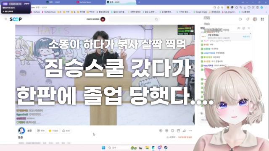Open the notifications bell in SOOP header

pyautogui.click(x=248, y=19)
